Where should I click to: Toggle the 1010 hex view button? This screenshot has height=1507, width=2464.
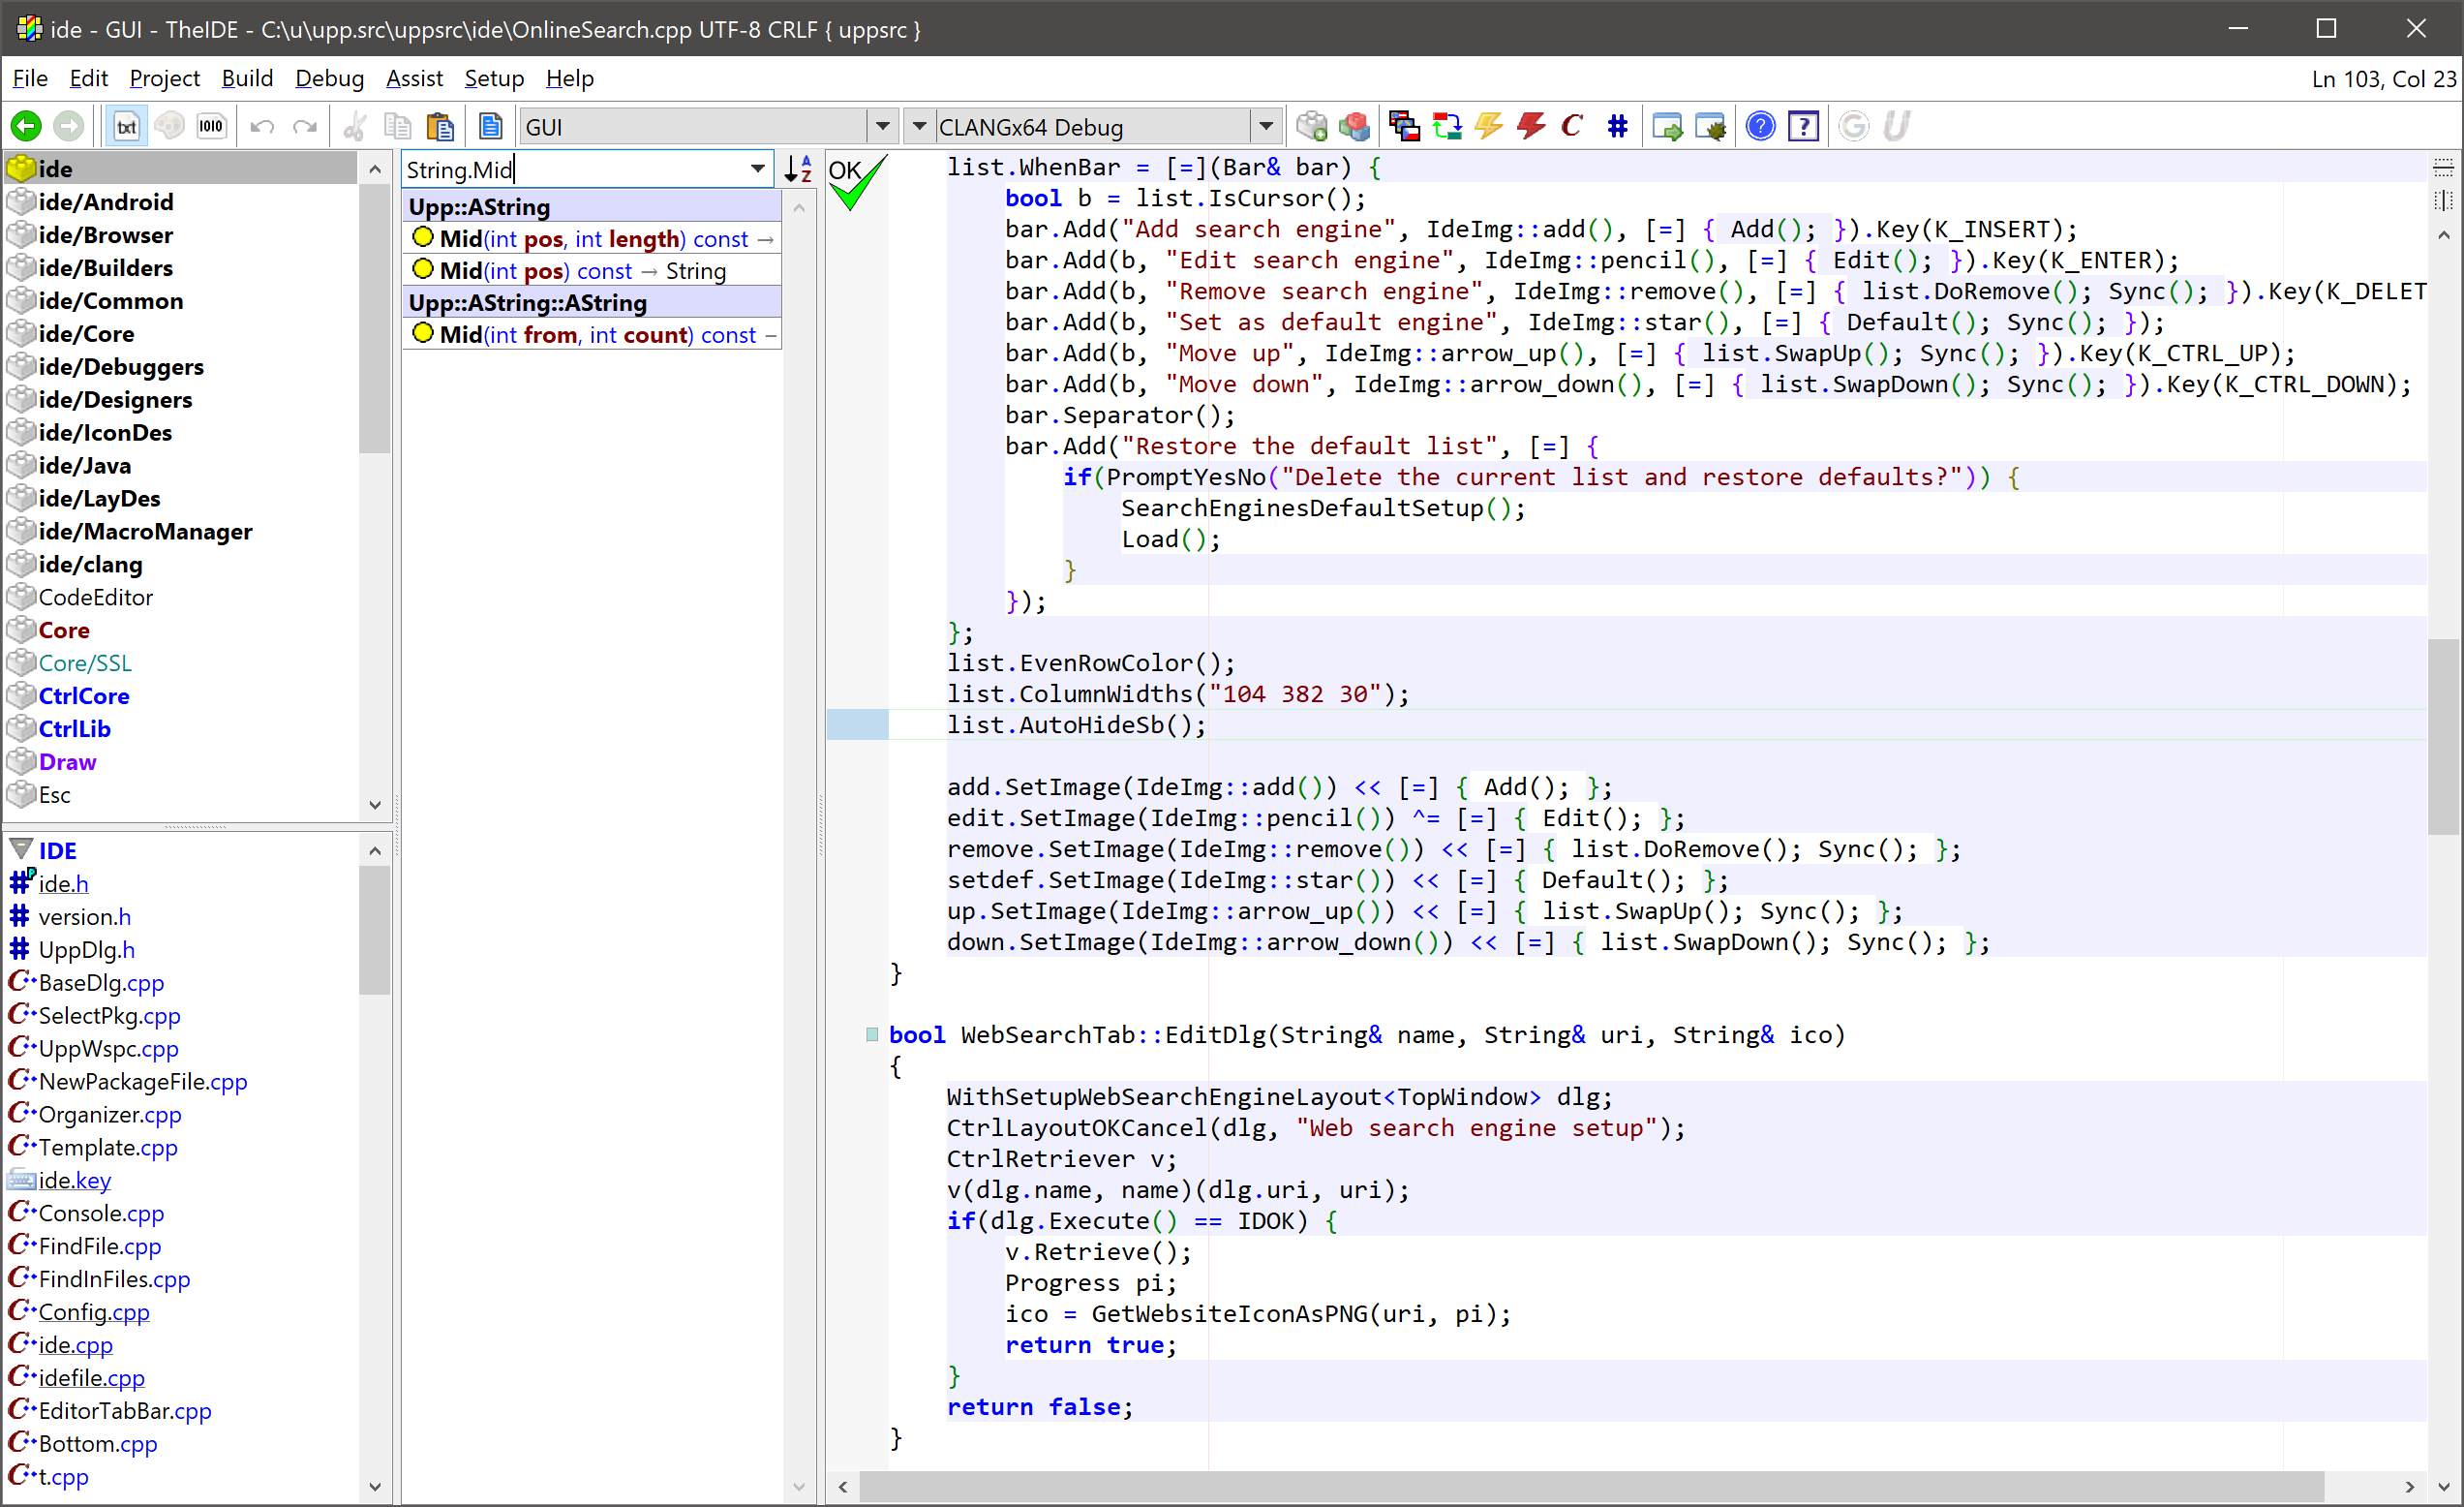tap(211, 127)
